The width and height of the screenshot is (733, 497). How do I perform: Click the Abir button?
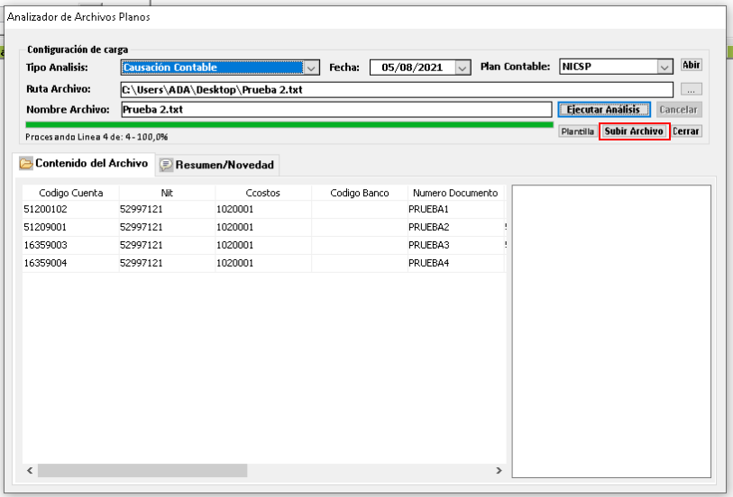(691, 66)
